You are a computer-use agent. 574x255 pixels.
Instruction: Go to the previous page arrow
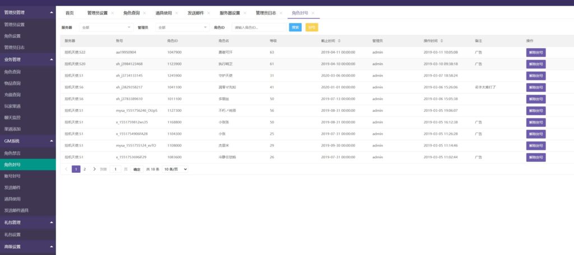[x=66, y=169]
